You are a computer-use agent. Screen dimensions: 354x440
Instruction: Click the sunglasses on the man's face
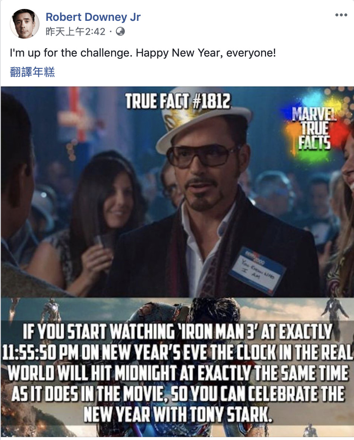tap(202, 155)
